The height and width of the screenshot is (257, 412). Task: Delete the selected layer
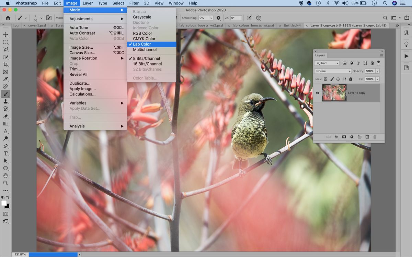(375, 137)
